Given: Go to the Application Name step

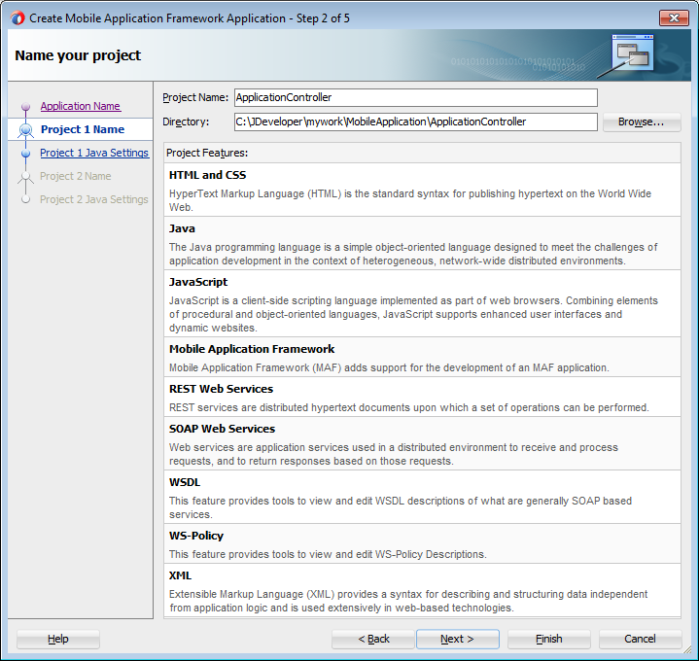Looking at the screenshot, I should click(x=81, y=106).
